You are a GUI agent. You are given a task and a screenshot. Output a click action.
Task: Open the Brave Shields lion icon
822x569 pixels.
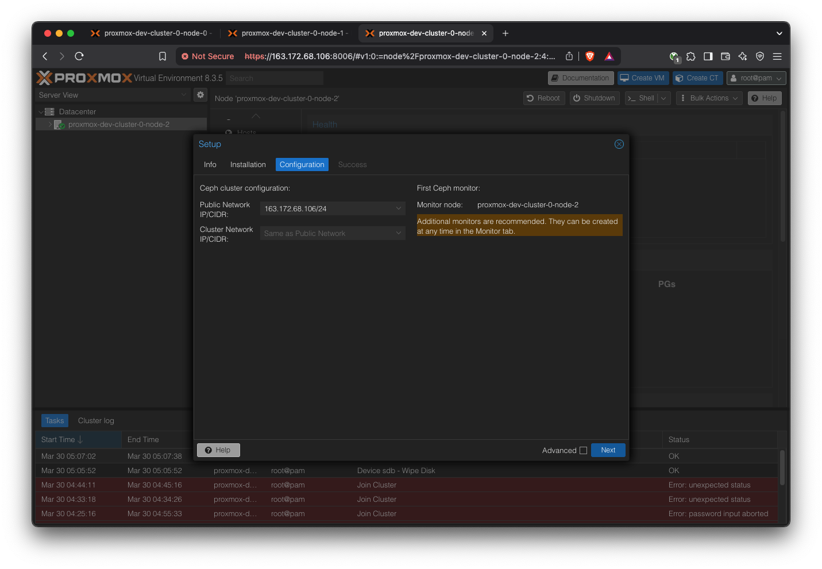pos(589,56)
